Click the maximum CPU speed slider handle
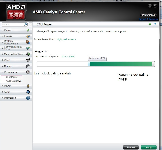 (153, 64)
